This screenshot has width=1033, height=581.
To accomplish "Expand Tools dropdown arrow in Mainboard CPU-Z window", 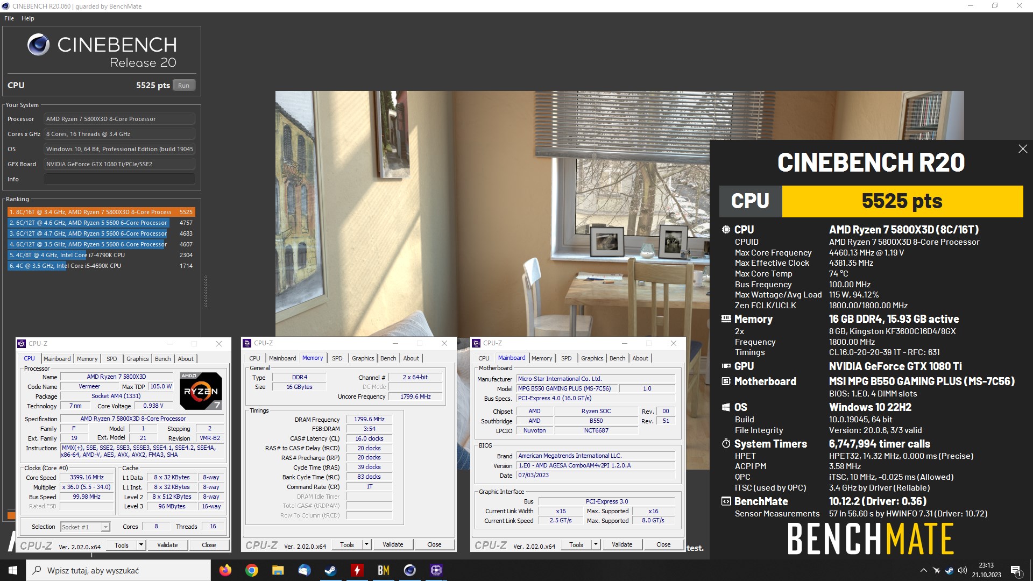I will coord(596,545).
